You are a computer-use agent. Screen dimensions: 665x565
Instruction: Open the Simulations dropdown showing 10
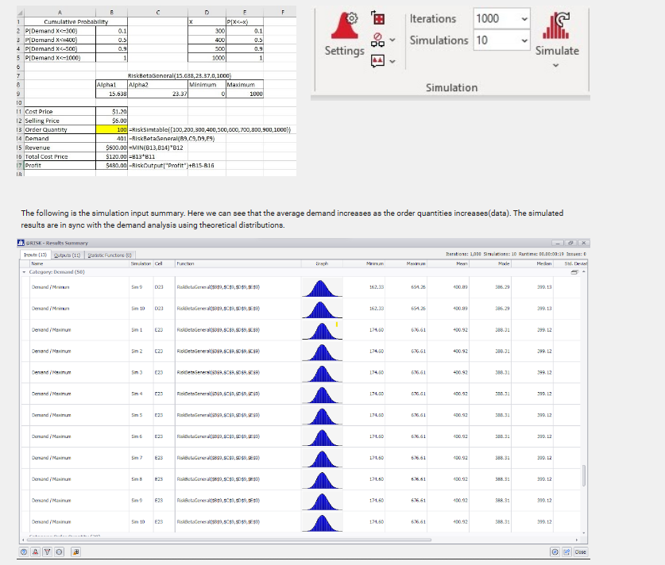click(x=522, y=40)
